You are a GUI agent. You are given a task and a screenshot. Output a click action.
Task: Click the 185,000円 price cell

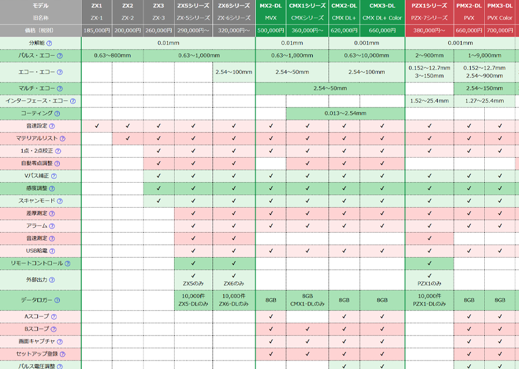point(96,31)
